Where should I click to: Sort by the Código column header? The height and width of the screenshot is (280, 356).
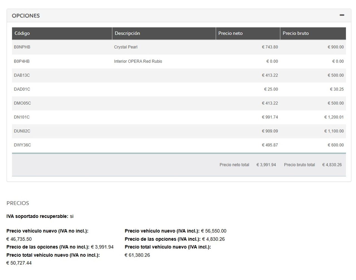point(22,33)
